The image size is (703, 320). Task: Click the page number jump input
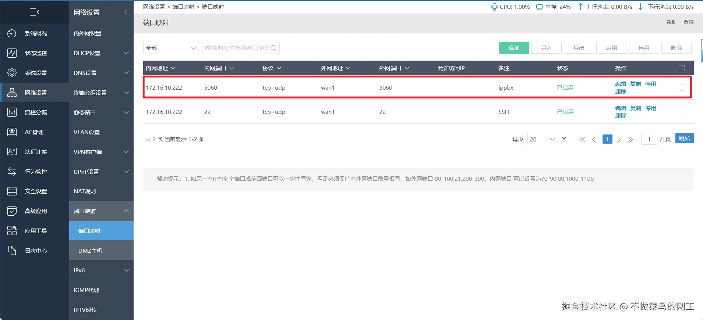pyautogui.click(x=649, y=139)
